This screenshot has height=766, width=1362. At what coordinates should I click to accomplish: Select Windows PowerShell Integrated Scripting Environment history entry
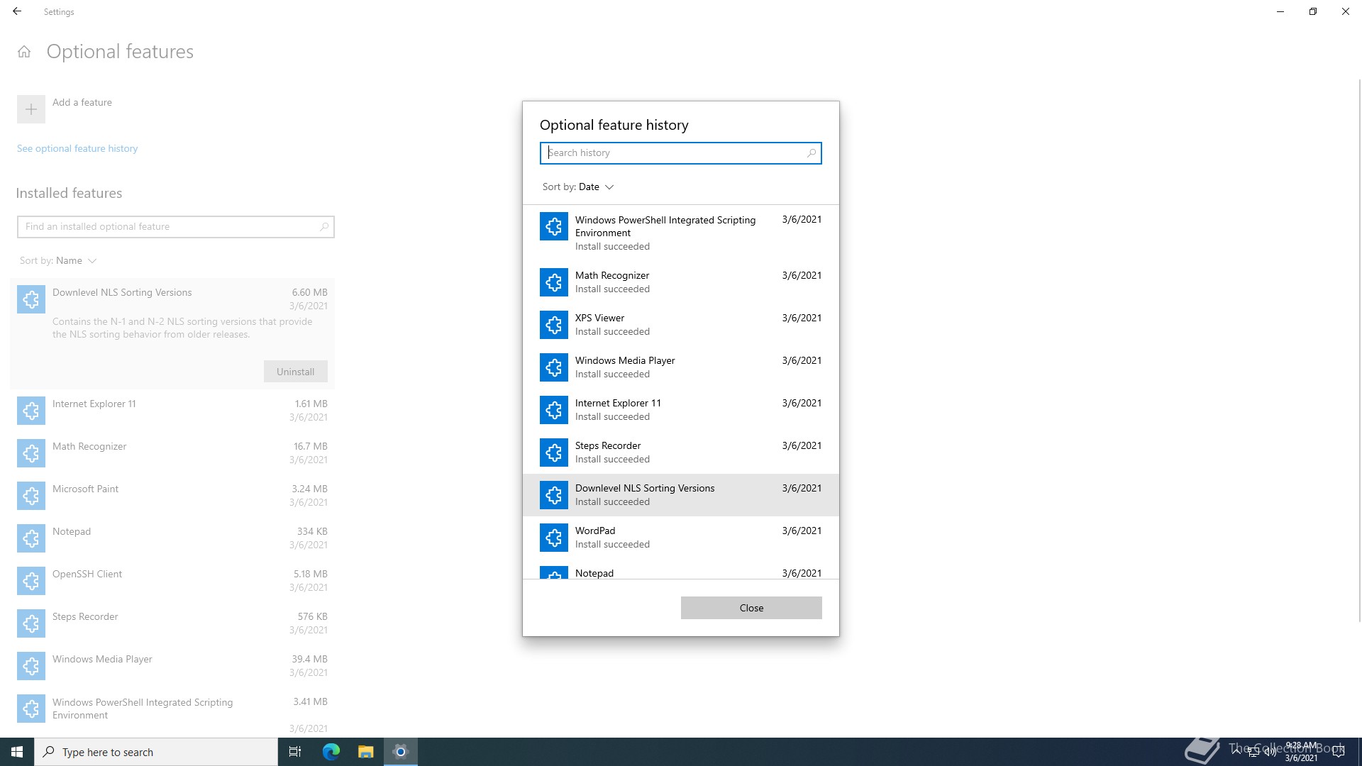[681, 233]
